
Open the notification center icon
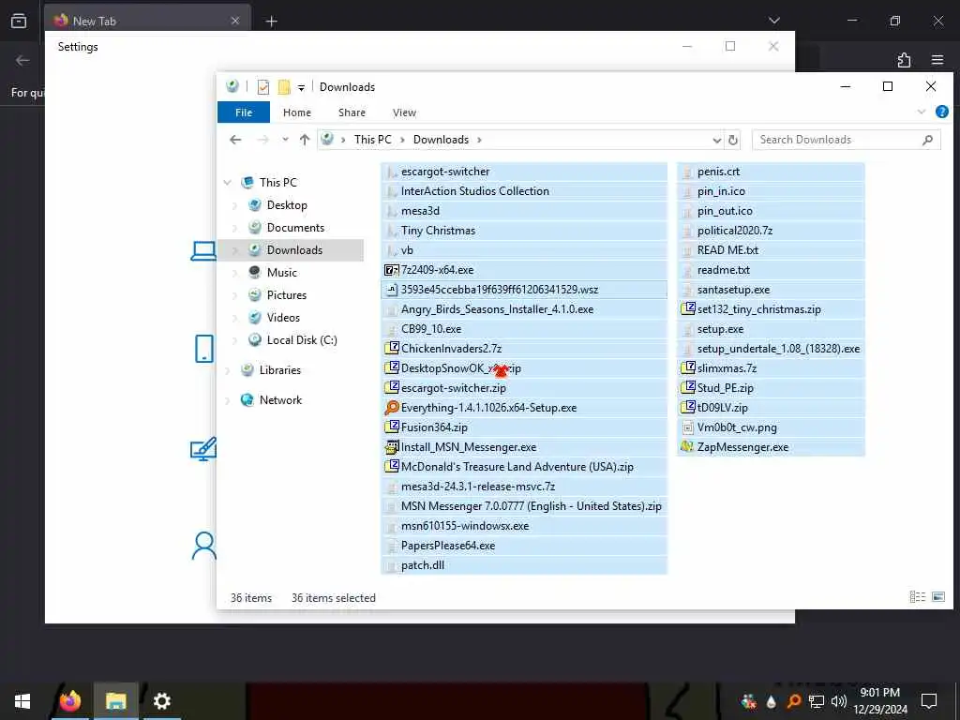[929, 701]
